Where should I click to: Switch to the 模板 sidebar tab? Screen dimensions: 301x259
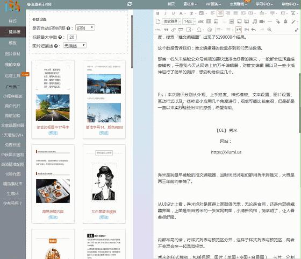13,43
